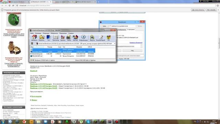
Task: Accept Opera usage data prompt (Да) button
Action: coord(198,10)
